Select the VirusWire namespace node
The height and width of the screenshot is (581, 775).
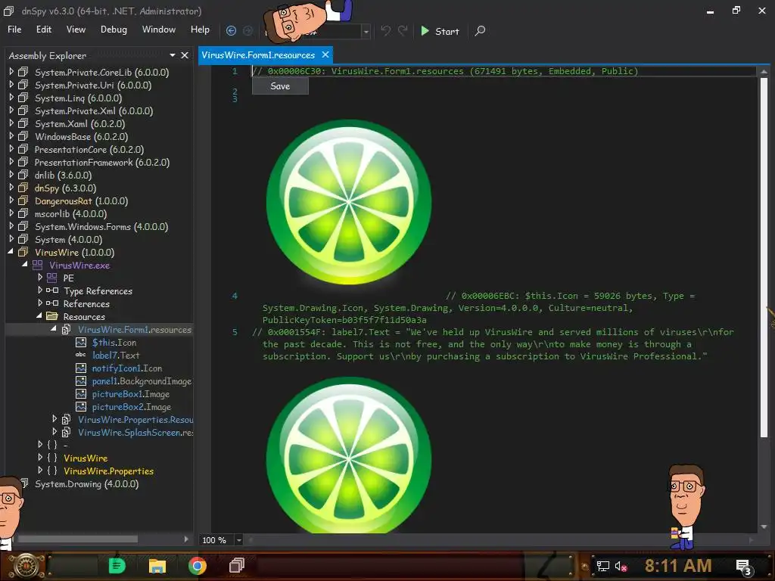point(86,458)
